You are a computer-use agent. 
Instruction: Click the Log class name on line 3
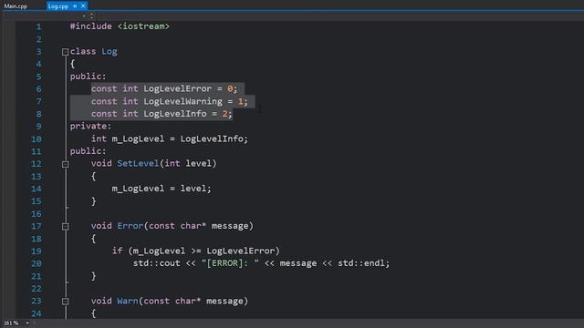click(x=109, y=51)
